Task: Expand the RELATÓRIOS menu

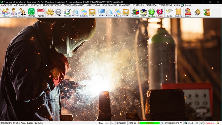Action: coord(138,5)
